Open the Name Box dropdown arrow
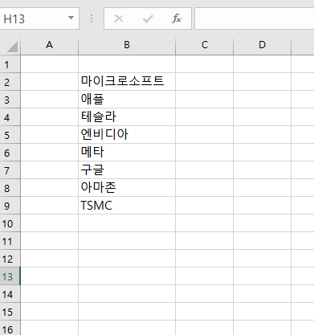This screenshot has width=314, height=335. pos(71,18)
